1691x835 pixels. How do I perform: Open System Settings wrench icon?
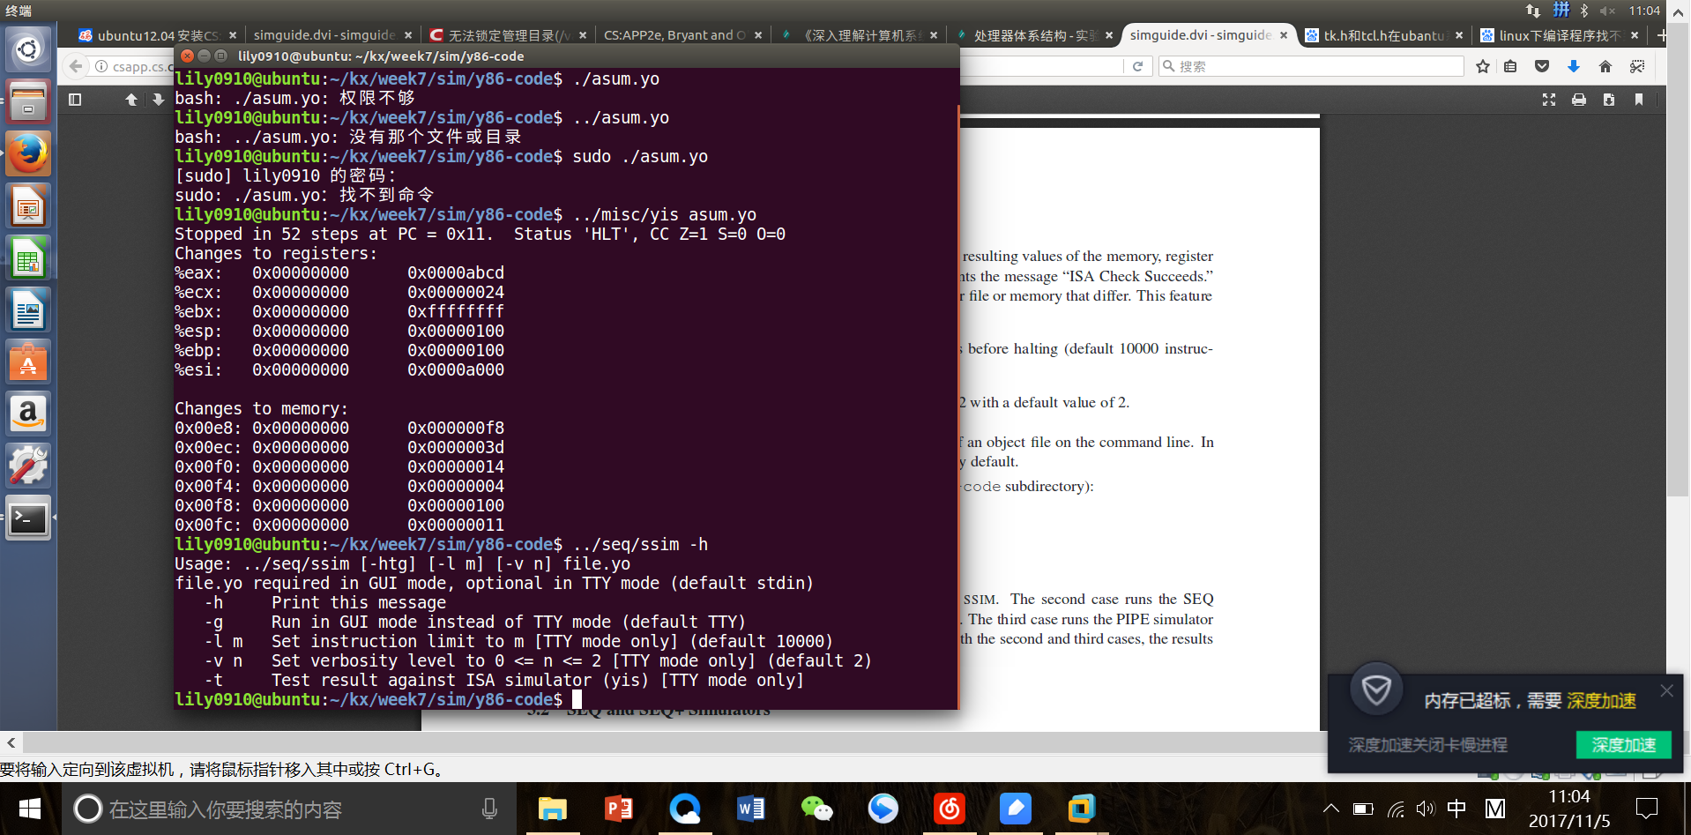28,466
